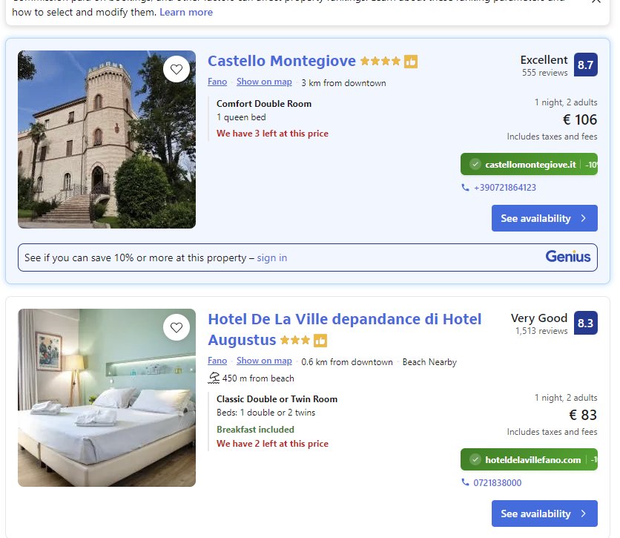
Task: Click the green checkmark on castellomontegiove.it badge
Action: pyautogui.click(x=475, y=163)
